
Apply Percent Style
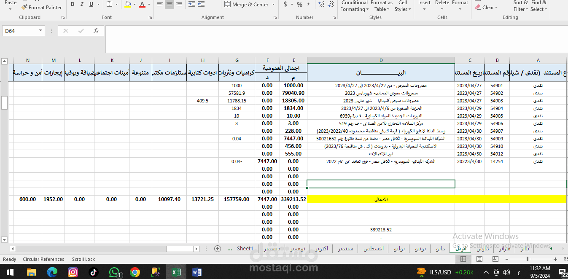pos(299,5)
